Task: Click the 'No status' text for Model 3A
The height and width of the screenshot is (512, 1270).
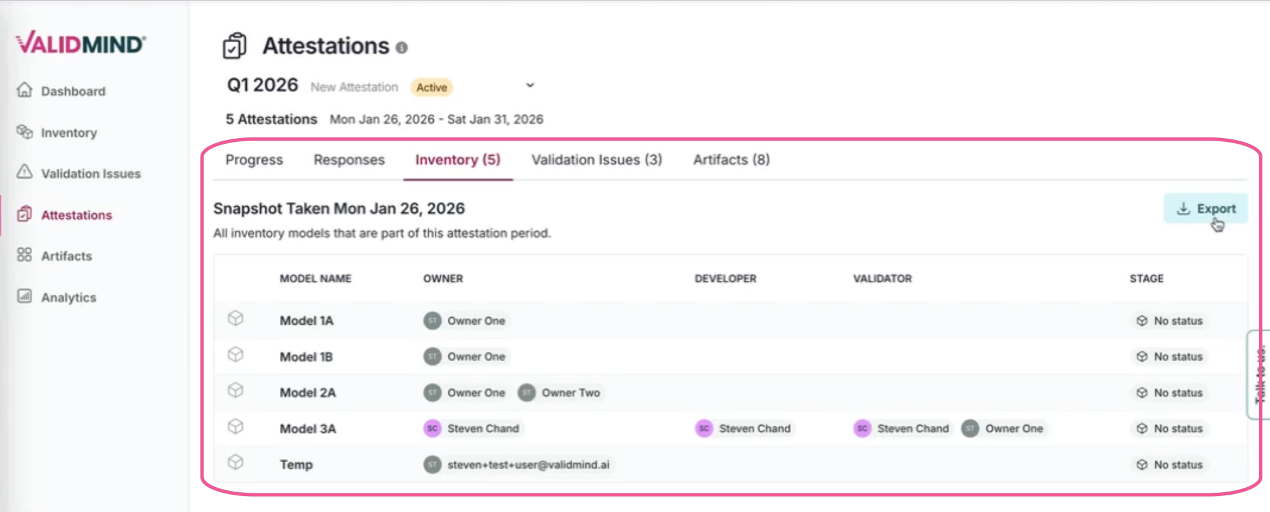Action: click(1178, 428)
